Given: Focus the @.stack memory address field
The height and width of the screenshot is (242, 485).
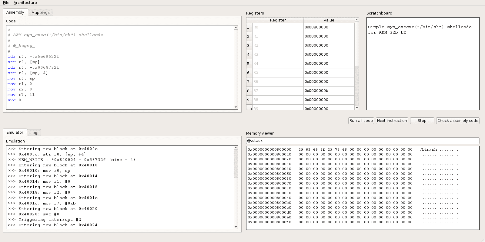Looking at the screenshot, I should point(363,141).
